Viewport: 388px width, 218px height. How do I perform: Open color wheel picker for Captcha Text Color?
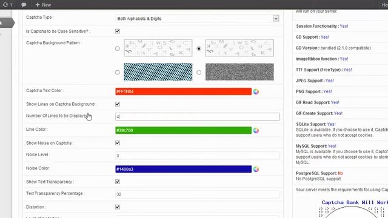pos(256,91)
